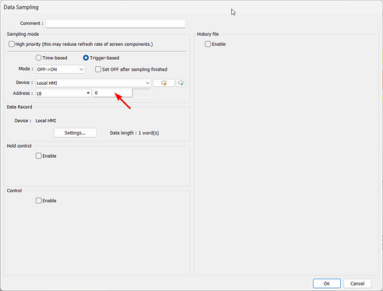
Task: Open the Address LB type dropdown
Action: (63, 93)
